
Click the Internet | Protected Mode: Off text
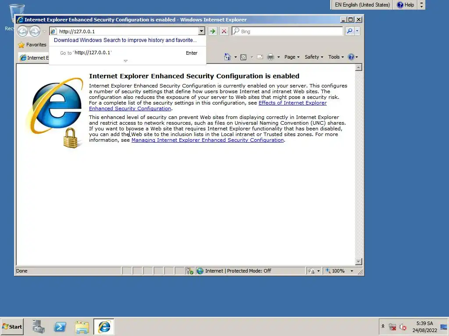click(x=238, y=271)
